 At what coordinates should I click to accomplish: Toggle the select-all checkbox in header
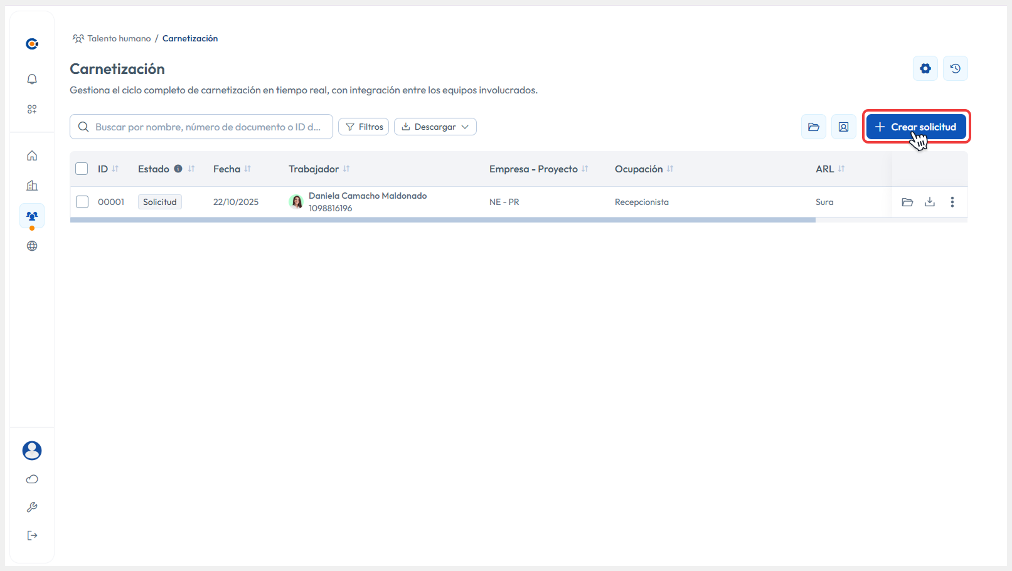[82, 168]
